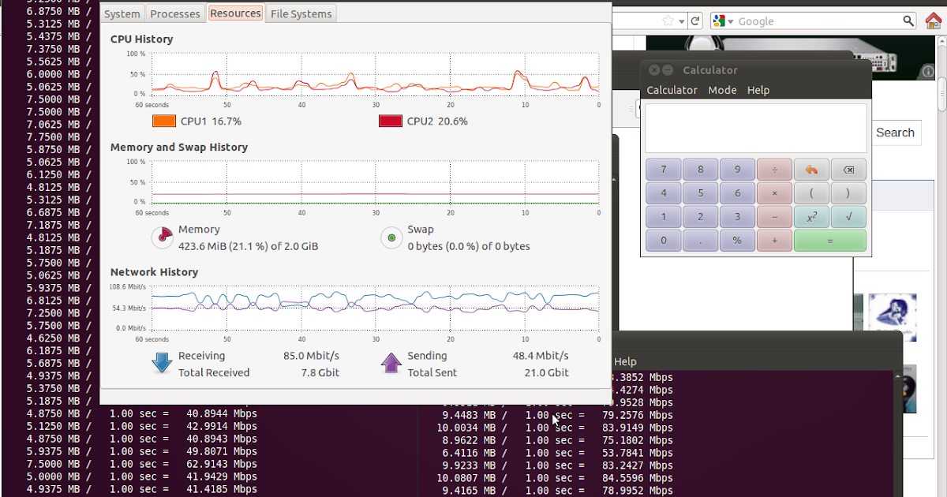Screen dimensions: 947x497
Task: Click calculator digit 3 button
Action: coord(737,217)
